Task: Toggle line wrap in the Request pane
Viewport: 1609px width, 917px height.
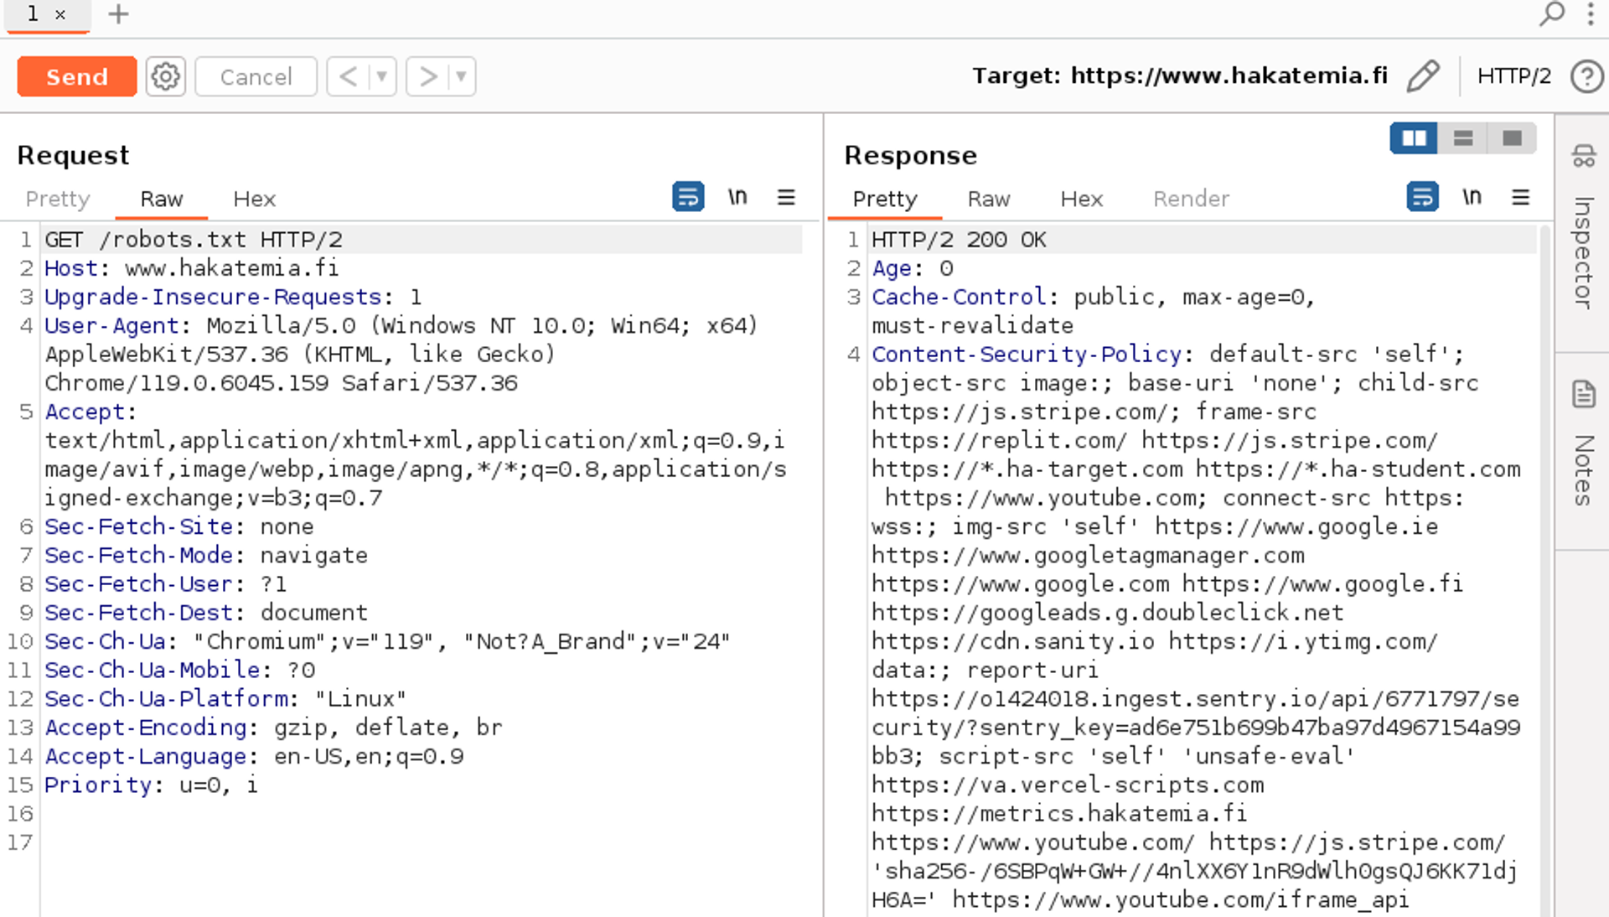Action: pos(688,198)
